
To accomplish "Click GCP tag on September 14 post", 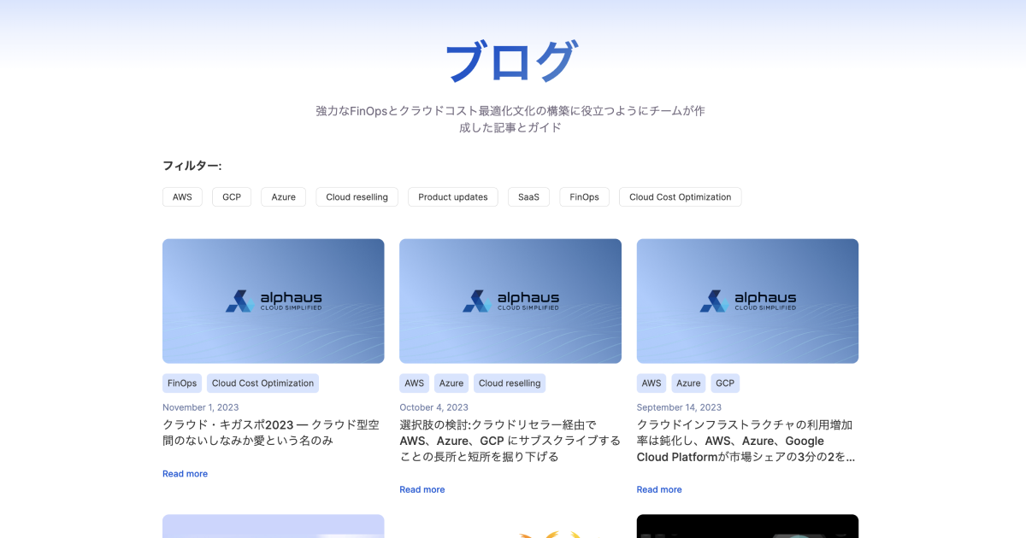I will (x=725, y=383).
